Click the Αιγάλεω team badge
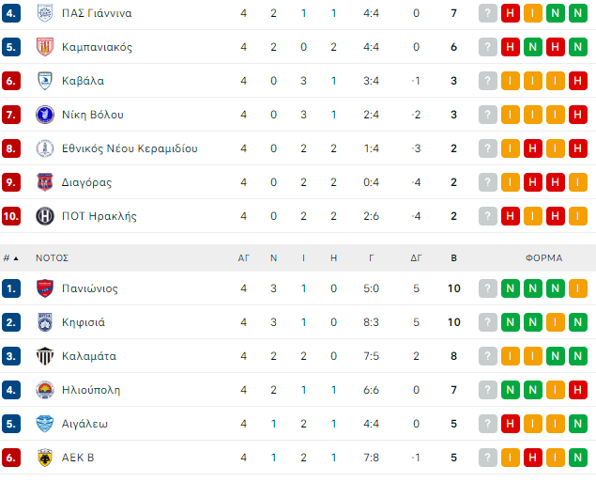The height and width of the screenshot is (482, 596). (x=44, y=424)
